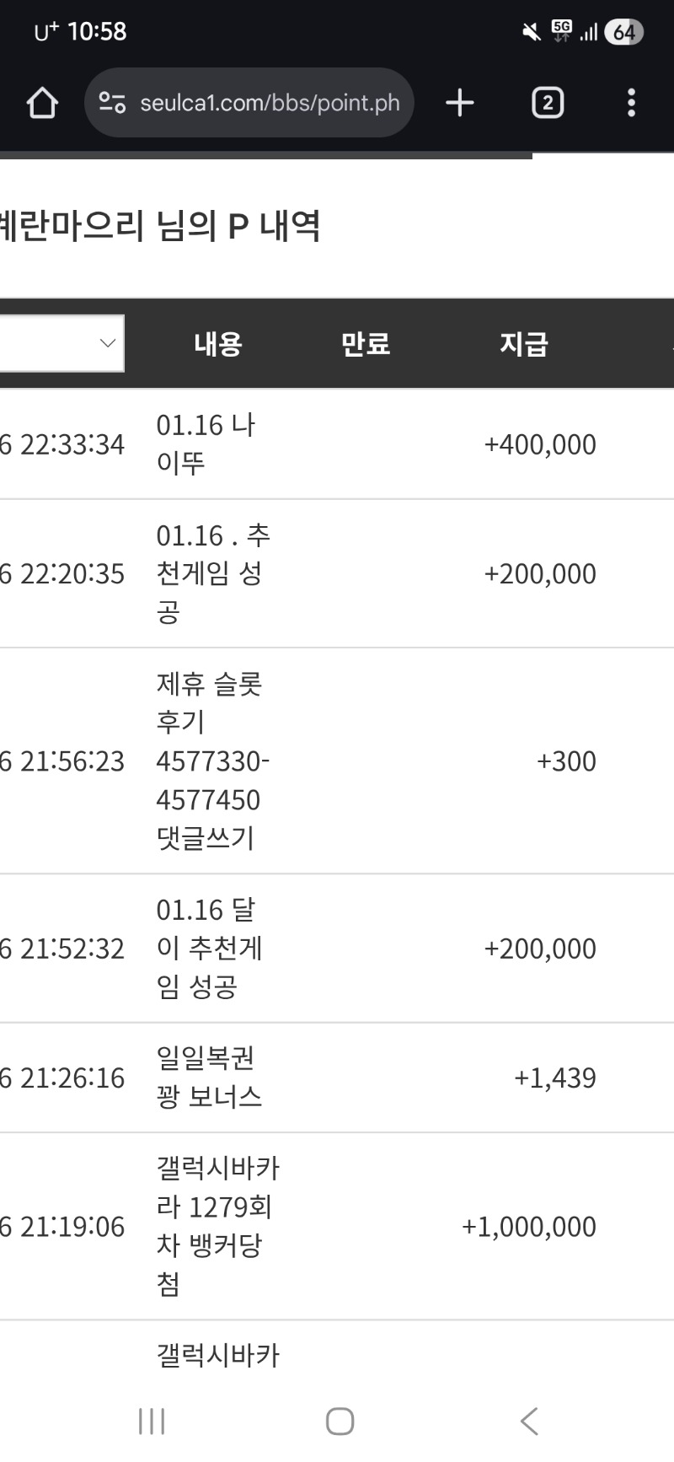Open the tab switcher showing 2 tabs
The image size is (674, 1462).
pyautogui.click(x=547, y=102)
